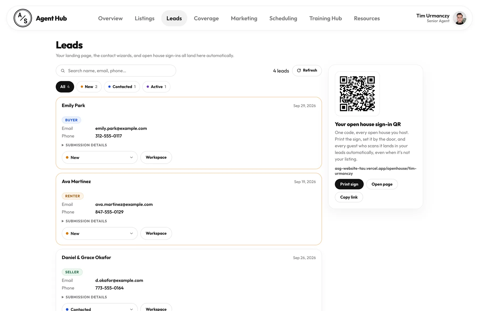
Task: Focus the search name, email, phone field
Action: tap(116, 71)
